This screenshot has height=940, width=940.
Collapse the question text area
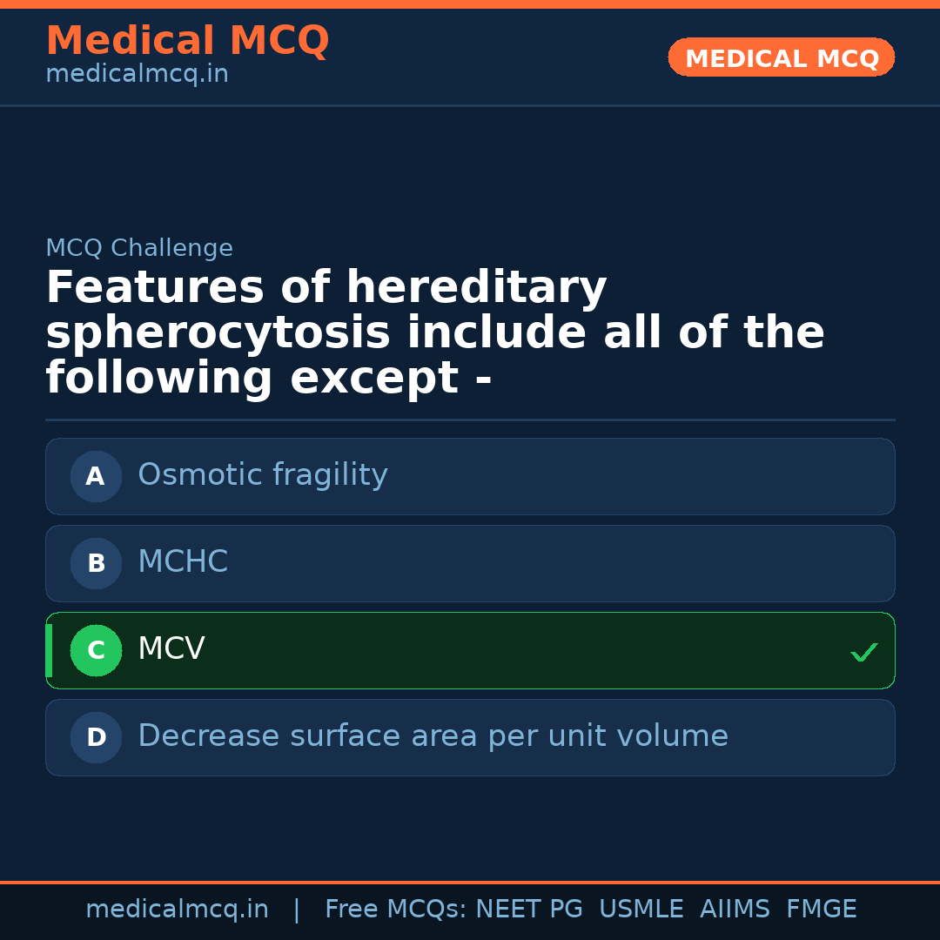[x=435, y=331]
